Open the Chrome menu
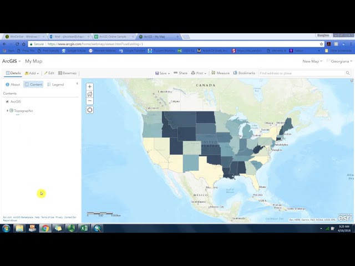This screenshot has width=355, height=266. [x=351, y=44]
